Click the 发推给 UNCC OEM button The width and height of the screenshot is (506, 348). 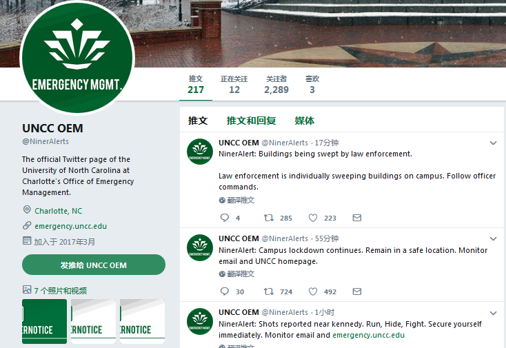click(x=94, y=265)
